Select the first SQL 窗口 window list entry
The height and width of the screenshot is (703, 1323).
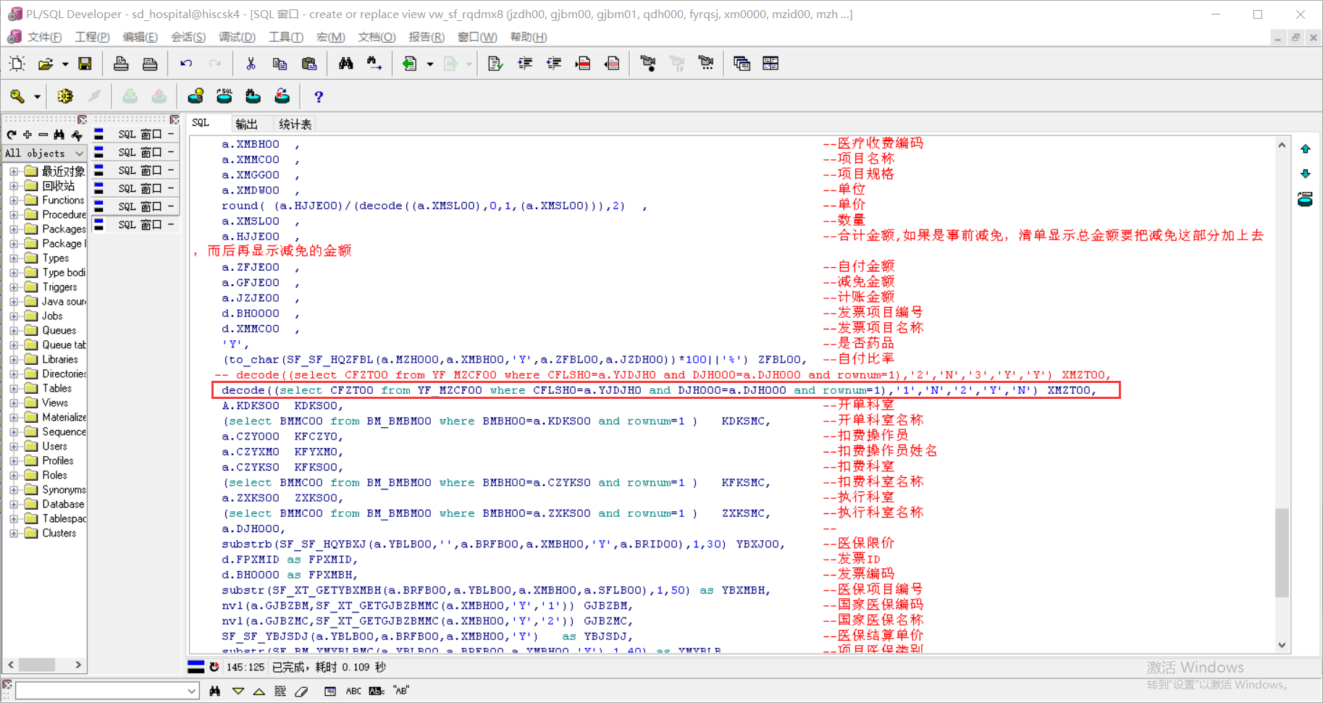139,135
